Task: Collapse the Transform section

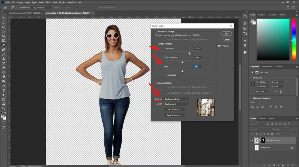Action: 251,78
